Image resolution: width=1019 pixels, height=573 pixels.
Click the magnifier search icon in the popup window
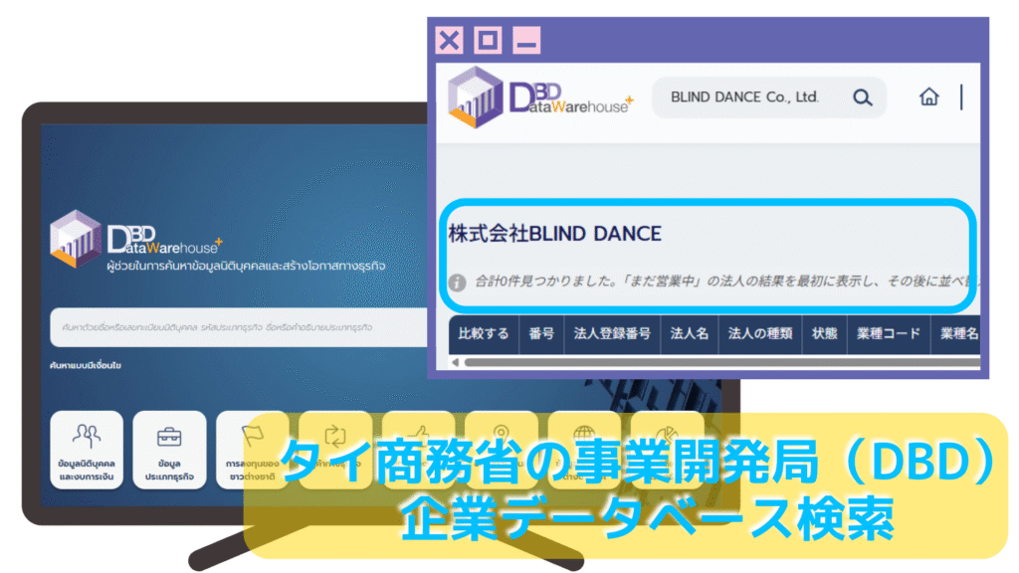click(862, 97)
